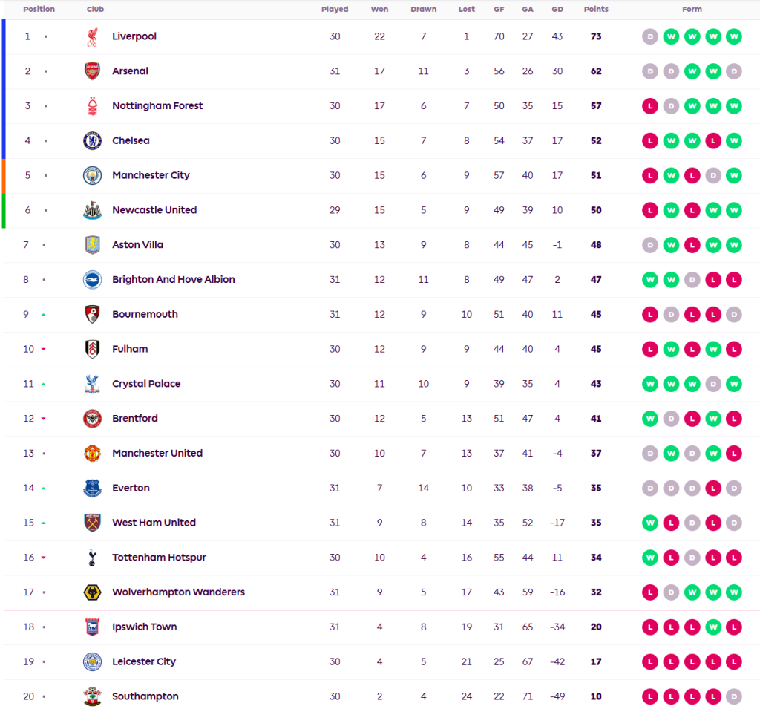
Task: Click Southampton's grey D form badge
Action: 733,696
